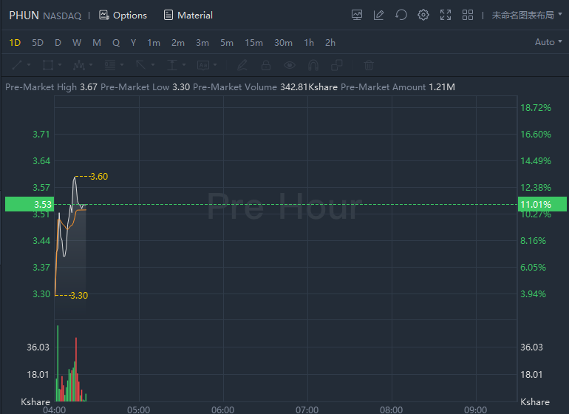Select the 1D timeframe tab
The width and height of the screenshot is (569, 414).
click(x=15, y=43)
